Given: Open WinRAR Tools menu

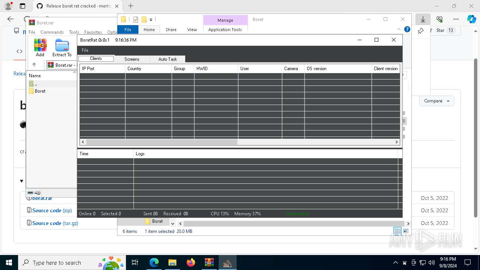Looking at the screenshot, I should 74,32.
